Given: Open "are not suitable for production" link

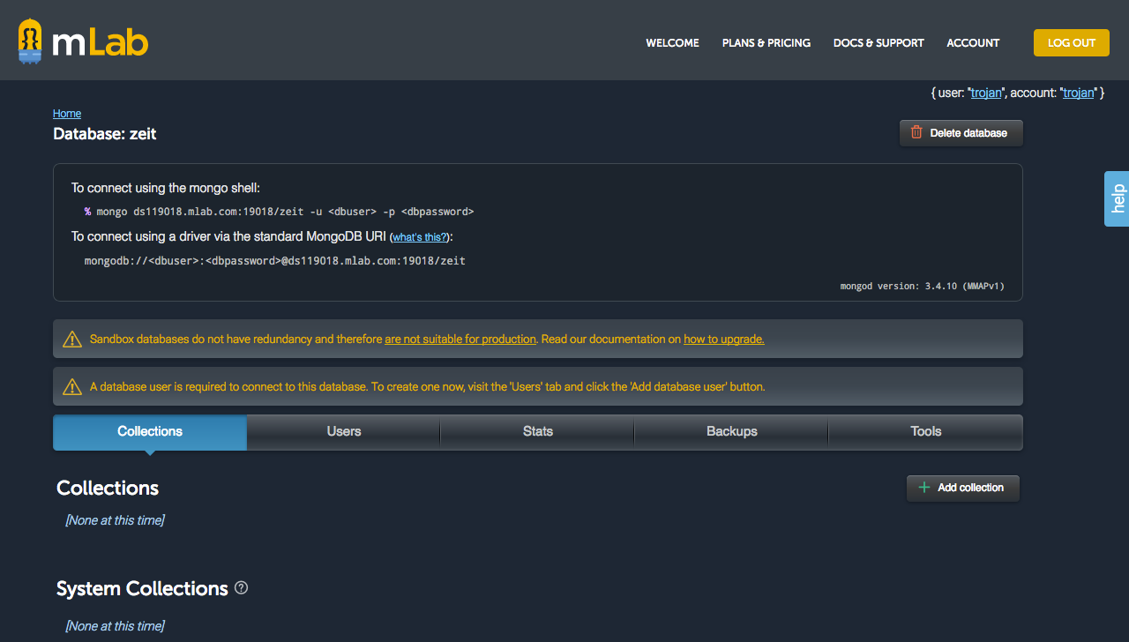Looking at the screenshot, I should [x=460, y=340].
